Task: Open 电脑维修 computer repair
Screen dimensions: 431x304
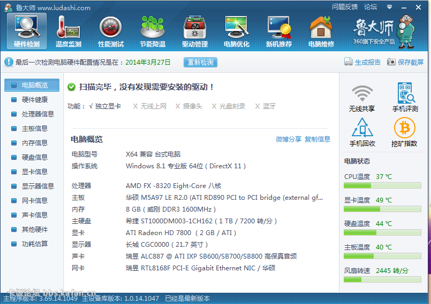Action: pyautogui.click(x=321, y=31)
